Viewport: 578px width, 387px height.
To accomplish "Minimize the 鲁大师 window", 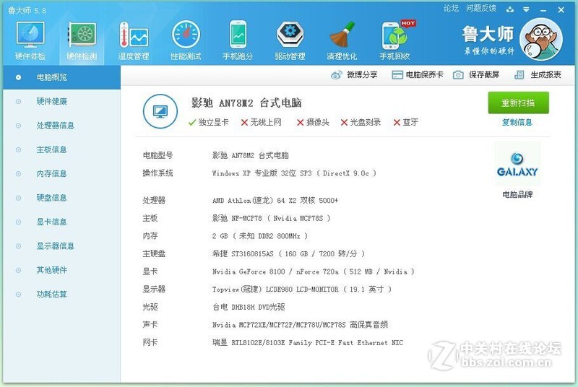I will 543,10.
